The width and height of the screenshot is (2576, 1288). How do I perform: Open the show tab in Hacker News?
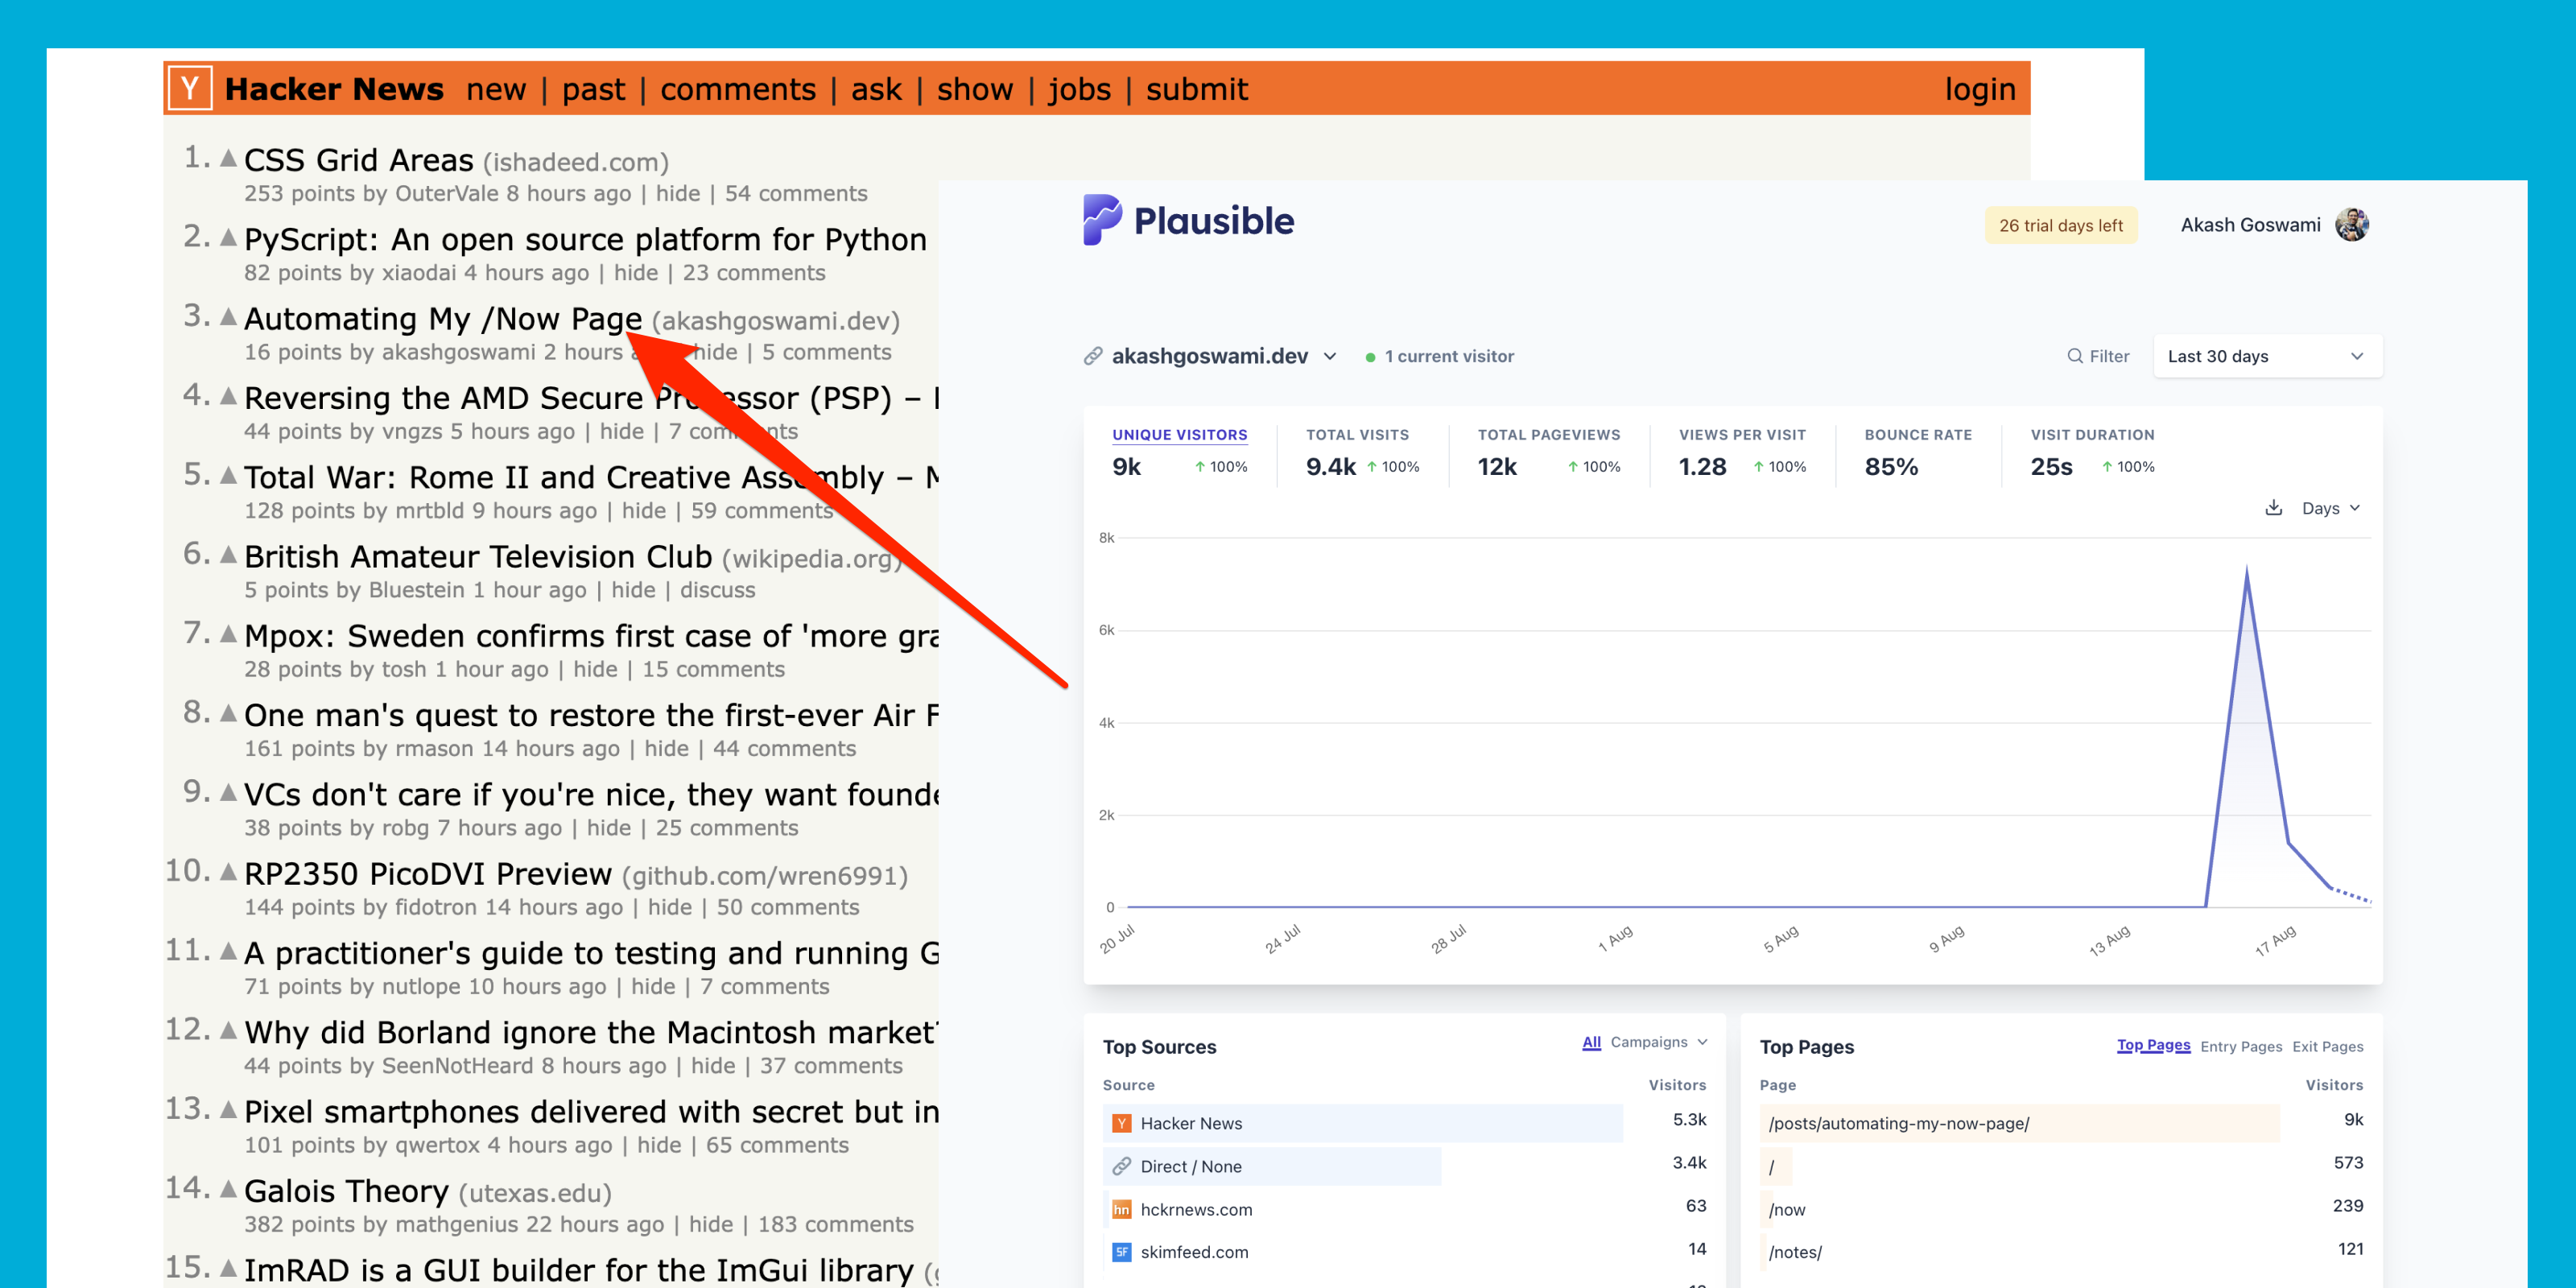pos(975,89)
